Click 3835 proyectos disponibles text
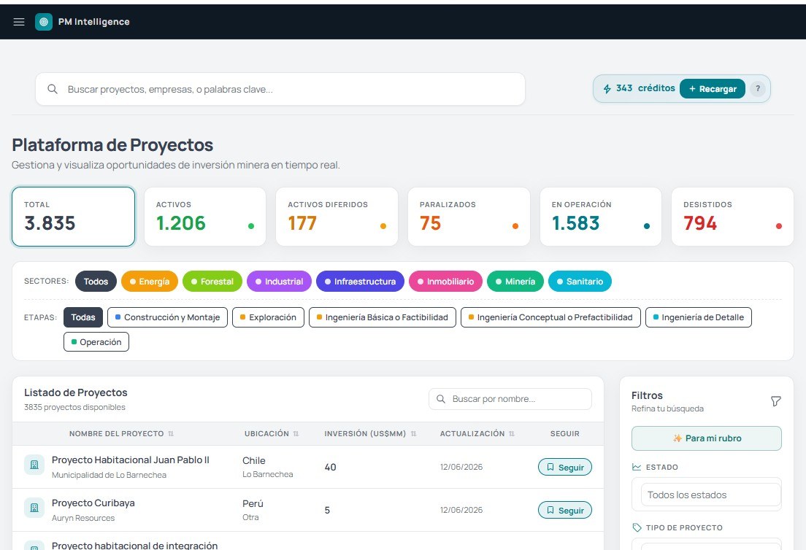Image resolution: width=806 pixels, height=550 pixels. (74, 407)
